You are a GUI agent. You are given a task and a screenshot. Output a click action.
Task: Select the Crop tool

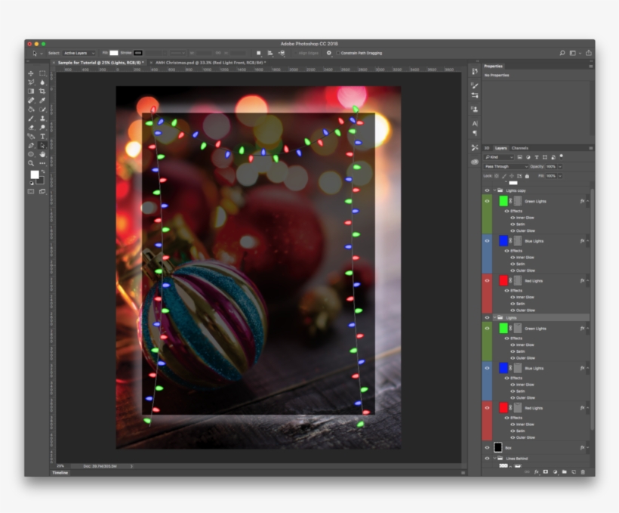[44, 91]
